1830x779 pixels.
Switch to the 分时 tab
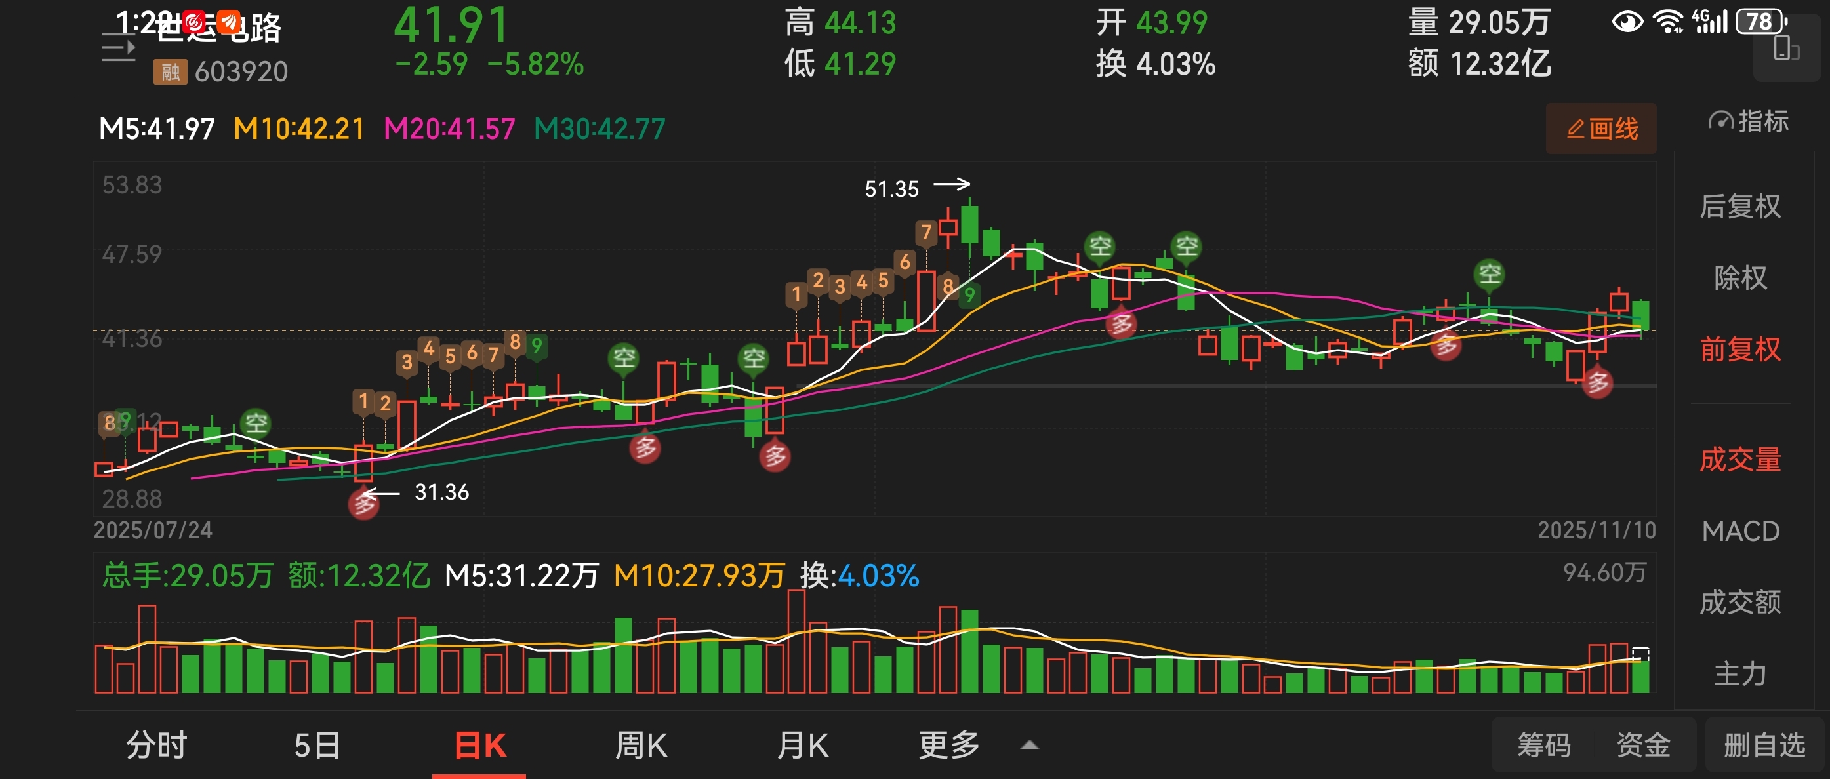pyautogui.click(x=156, y=746)
